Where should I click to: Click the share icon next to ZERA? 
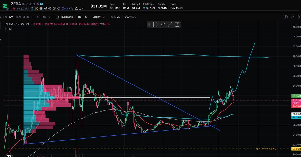pyautogui.click(x=38, y=4)
